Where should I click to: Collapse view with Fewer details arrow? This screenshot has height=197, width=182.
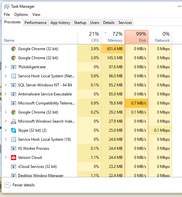(x=7, y=185)
